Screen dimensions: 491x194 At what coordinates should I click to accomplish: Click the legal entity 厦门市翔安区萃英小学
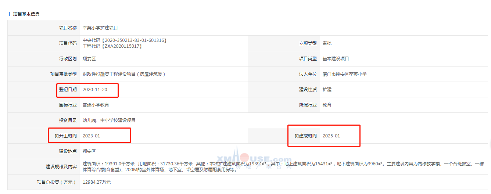(344, 74)
